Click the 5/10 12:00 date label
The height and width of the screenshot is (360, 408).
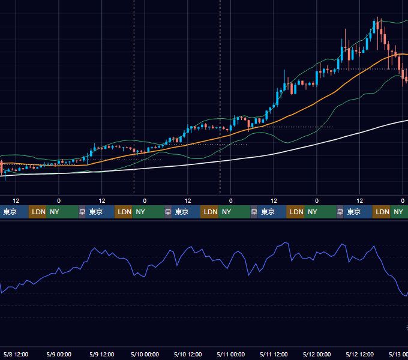[x=188, y=354]
